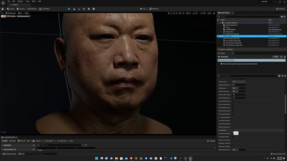Click the eject pilot icon
Image resolution: width=287 pixels, height=161 pixels.
coord(5,16)
